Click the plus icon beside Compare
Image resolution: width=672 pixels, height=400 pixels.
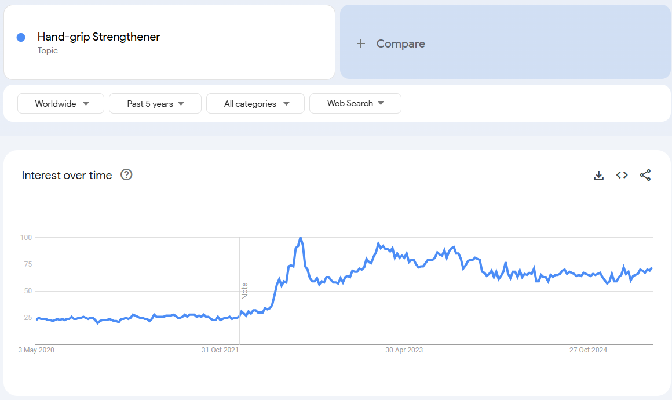[x=361, y=43]
